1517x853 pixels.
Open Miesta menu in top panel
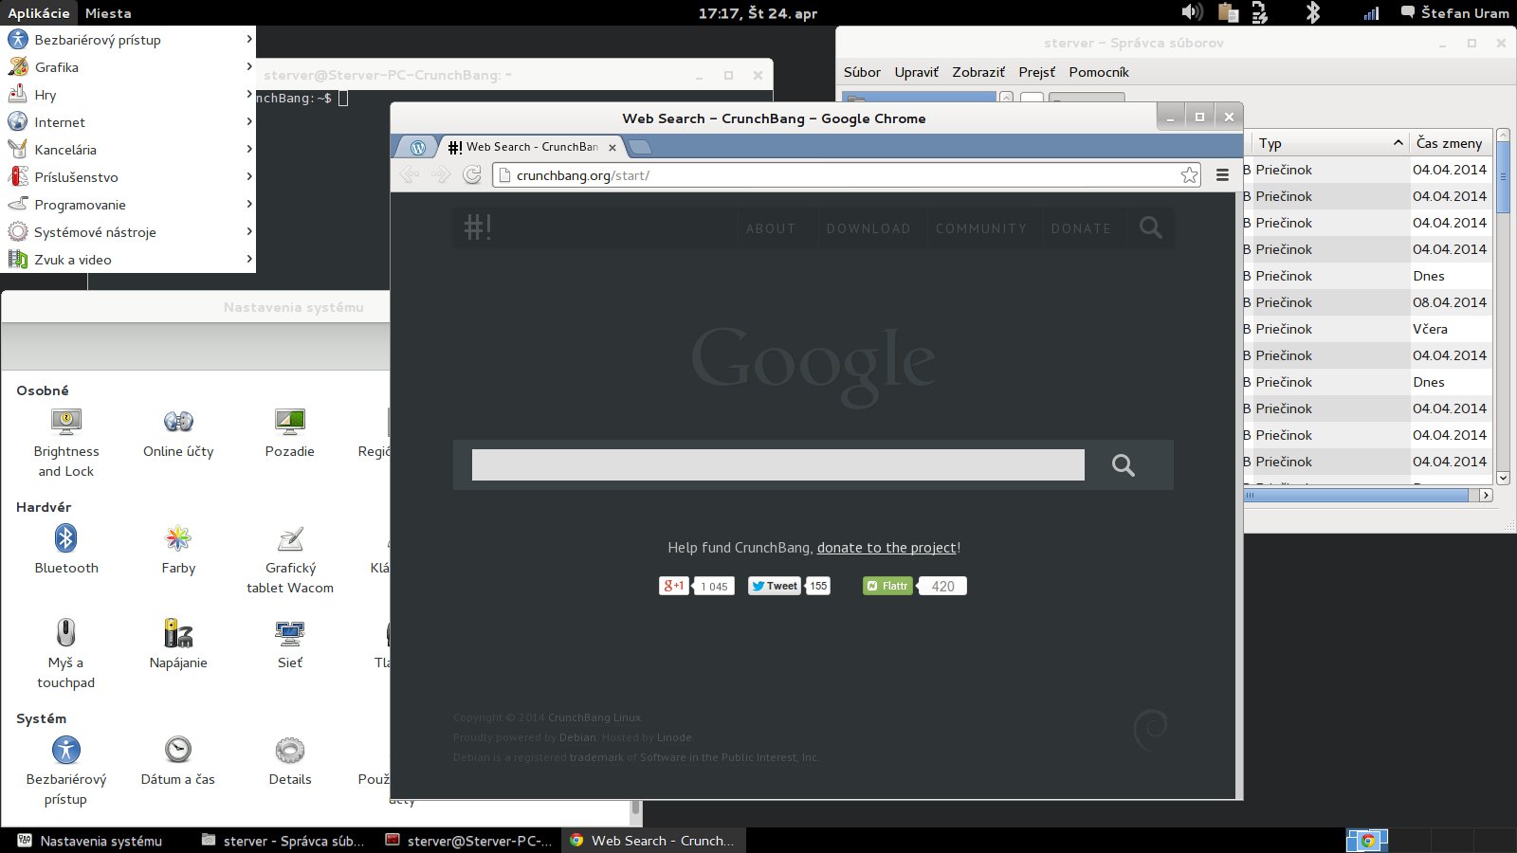tap(108, 13)
